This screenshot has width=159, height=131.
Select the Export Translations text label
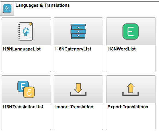point(128,107)
